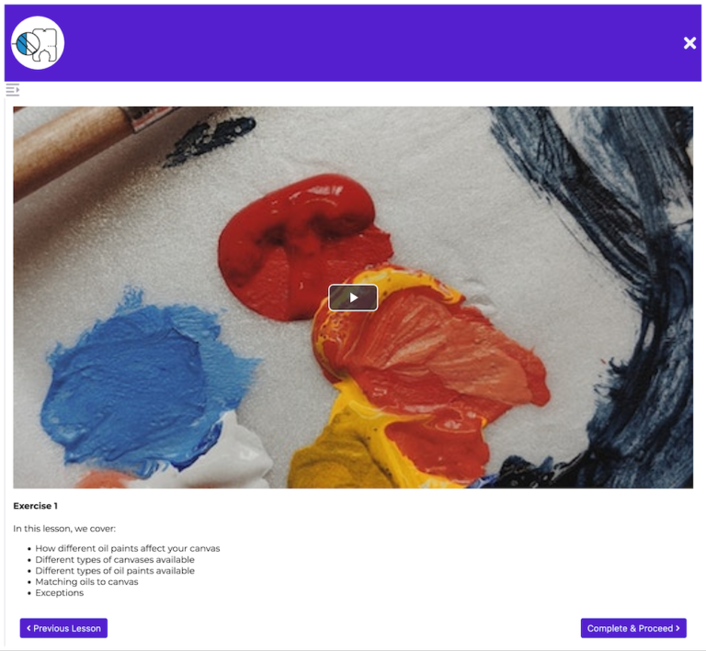Click the right chevron on Complete & Proceed
Image resolution: width=706 pixels, height=651 pixels.
tap(678, 628)
